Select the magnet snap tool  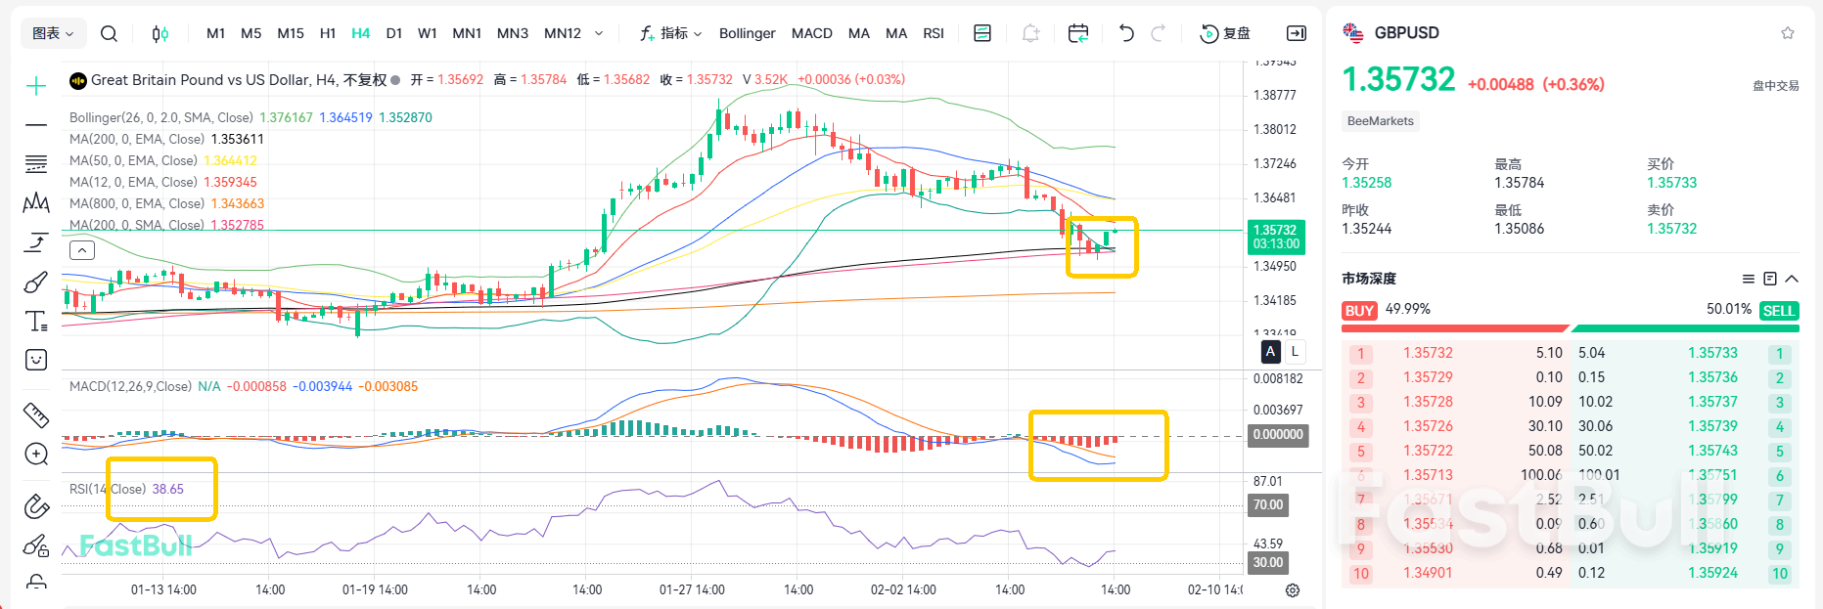tap(36, 505)
